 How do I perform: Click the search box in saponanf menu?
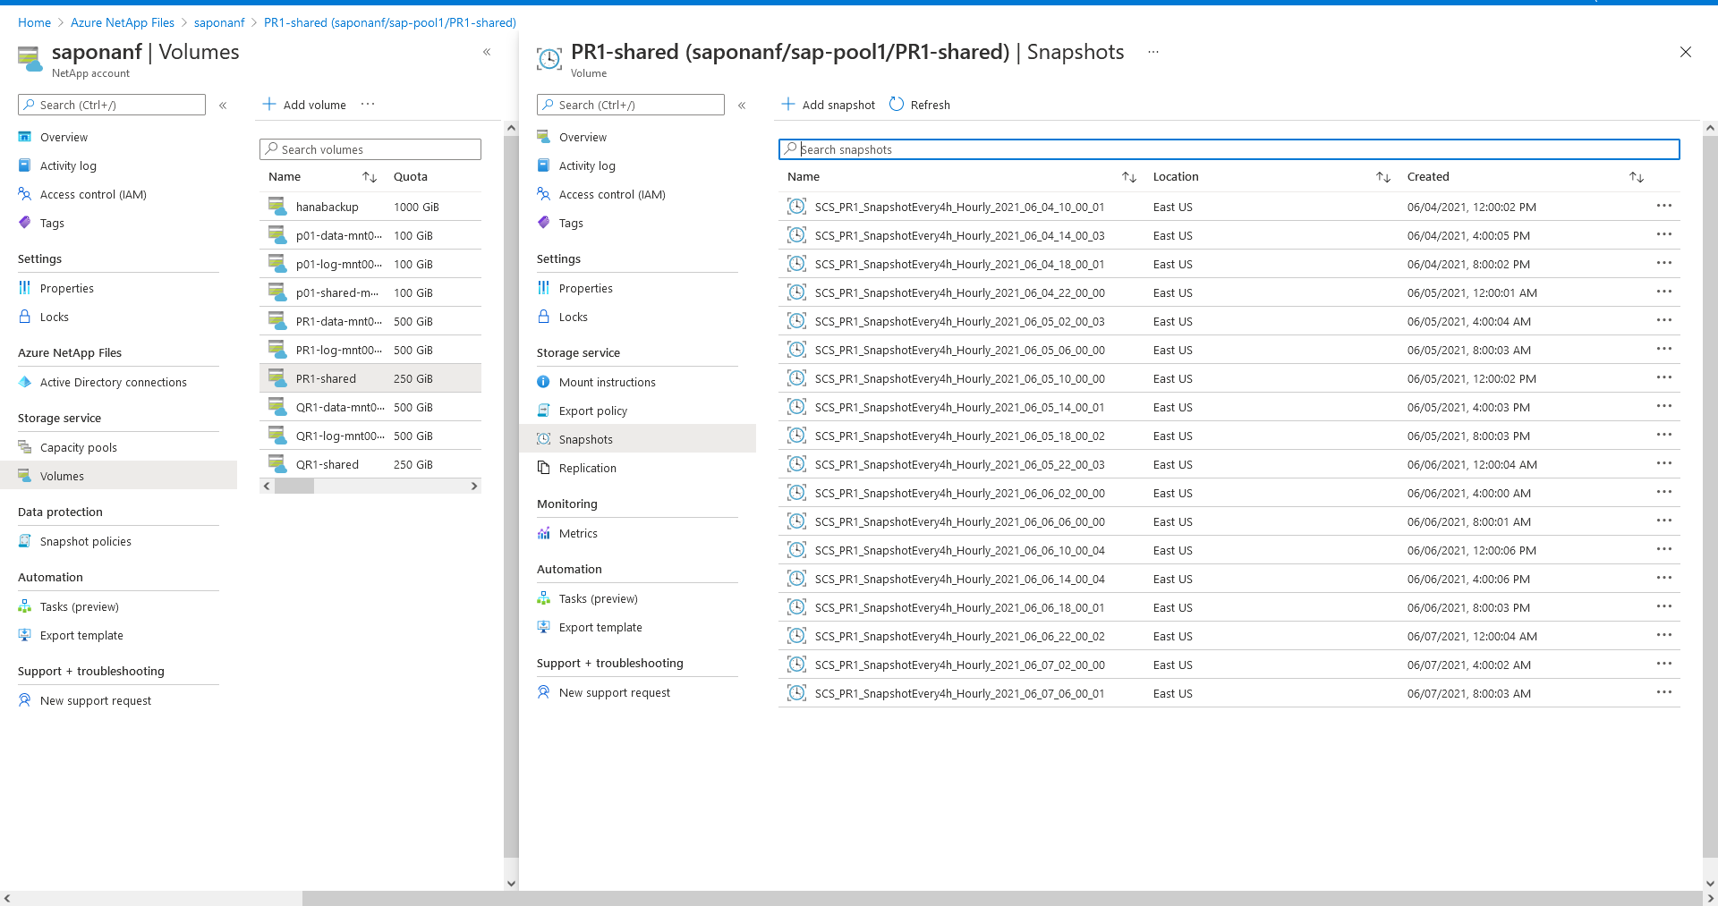pos(112,105)
